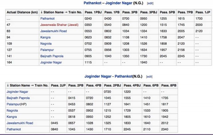Image resolution: width=213 pixels, height=135 pixels.
Task: Click the Actual Distance (km) column header
Action: coord(22,13)
